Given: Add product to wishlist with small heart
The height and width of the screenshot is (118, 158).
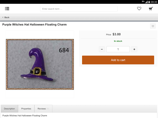Looking at the screenshot, I should coord(153,26).
